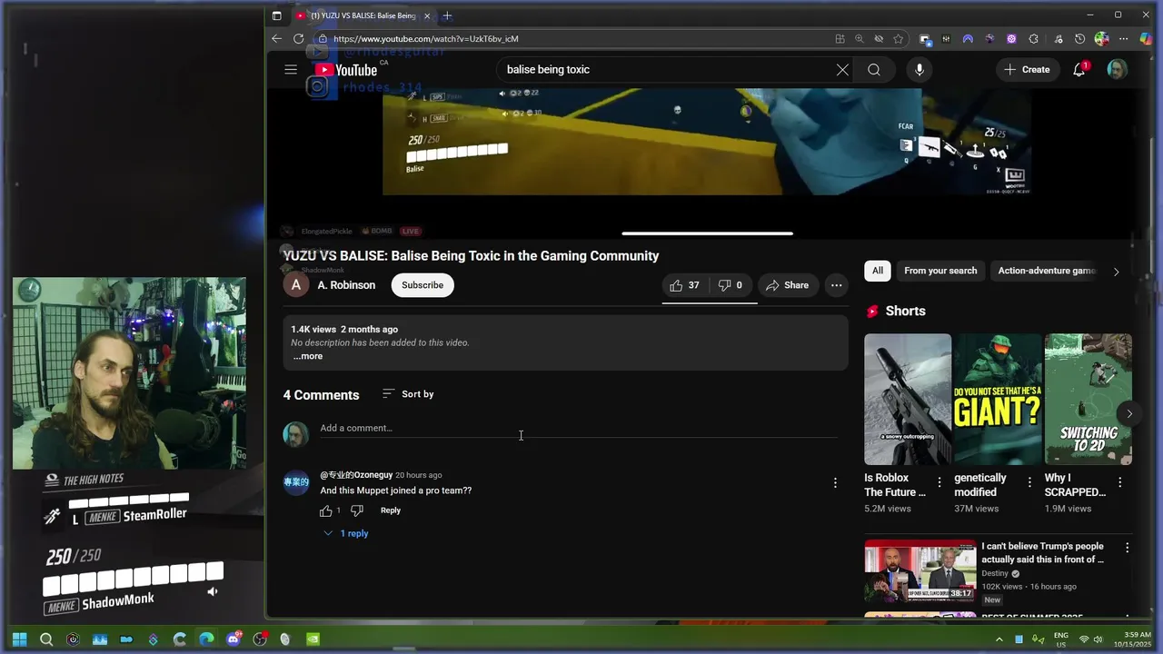Close the YUZU VS BALISE tab
1163x654 pixels.
click(427, 15)
